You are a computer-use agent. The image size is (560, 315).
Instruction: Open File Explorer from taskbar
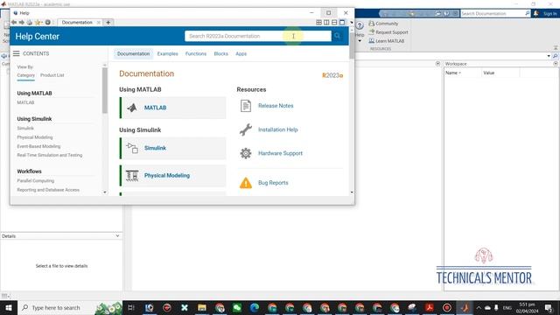[x=202, y=307]
